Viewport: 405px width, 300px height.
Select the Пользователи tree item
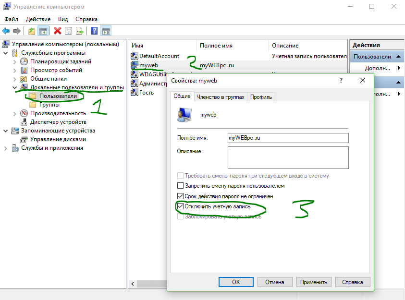(x=58, y=96)
